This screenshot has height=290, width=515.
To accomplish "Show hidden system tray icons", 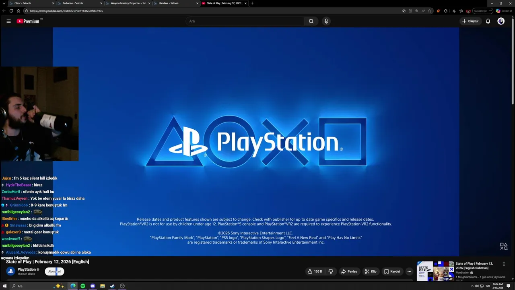I will [472, 286].
